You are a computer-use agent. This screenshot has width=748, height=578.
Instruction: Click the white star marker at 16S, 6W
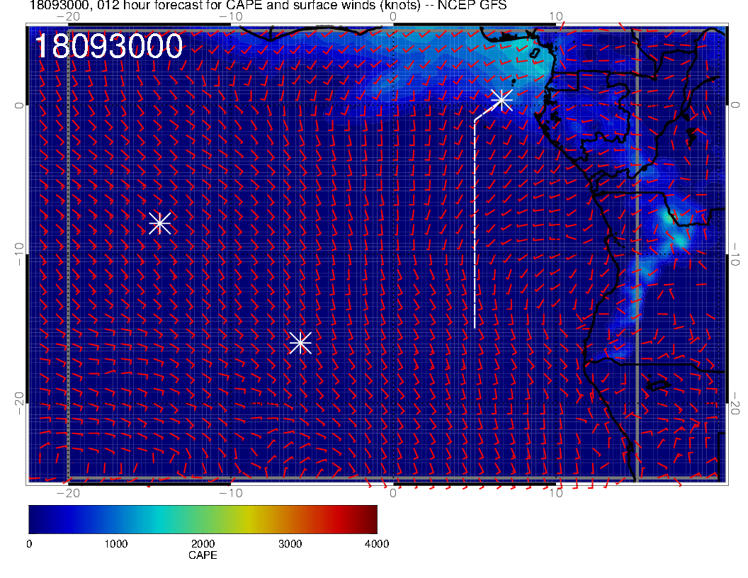(x=300, y=343)
